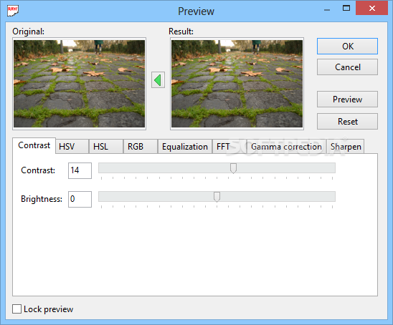This screenshot has height=325, width=393.
Task: Focus the Contrast value field
Action: click(80, 170)
